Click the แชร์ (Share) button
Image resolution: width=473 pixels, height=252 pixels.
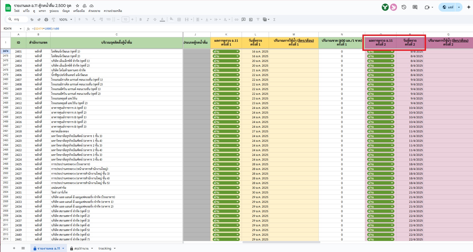click(448, 7)
